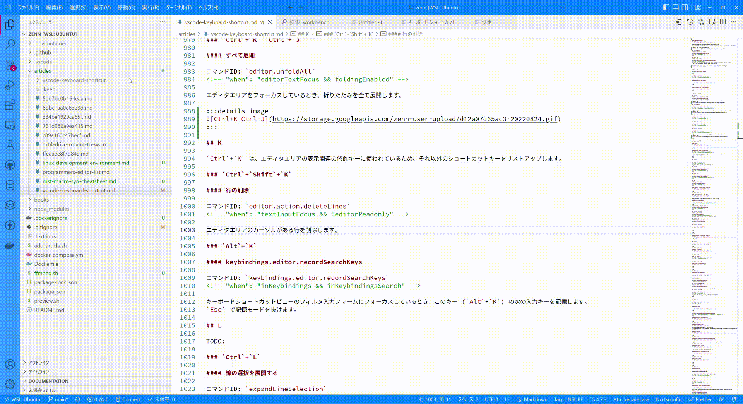Open the Manage gear menu
Screen dimensions: 743x404
[10, 384]
